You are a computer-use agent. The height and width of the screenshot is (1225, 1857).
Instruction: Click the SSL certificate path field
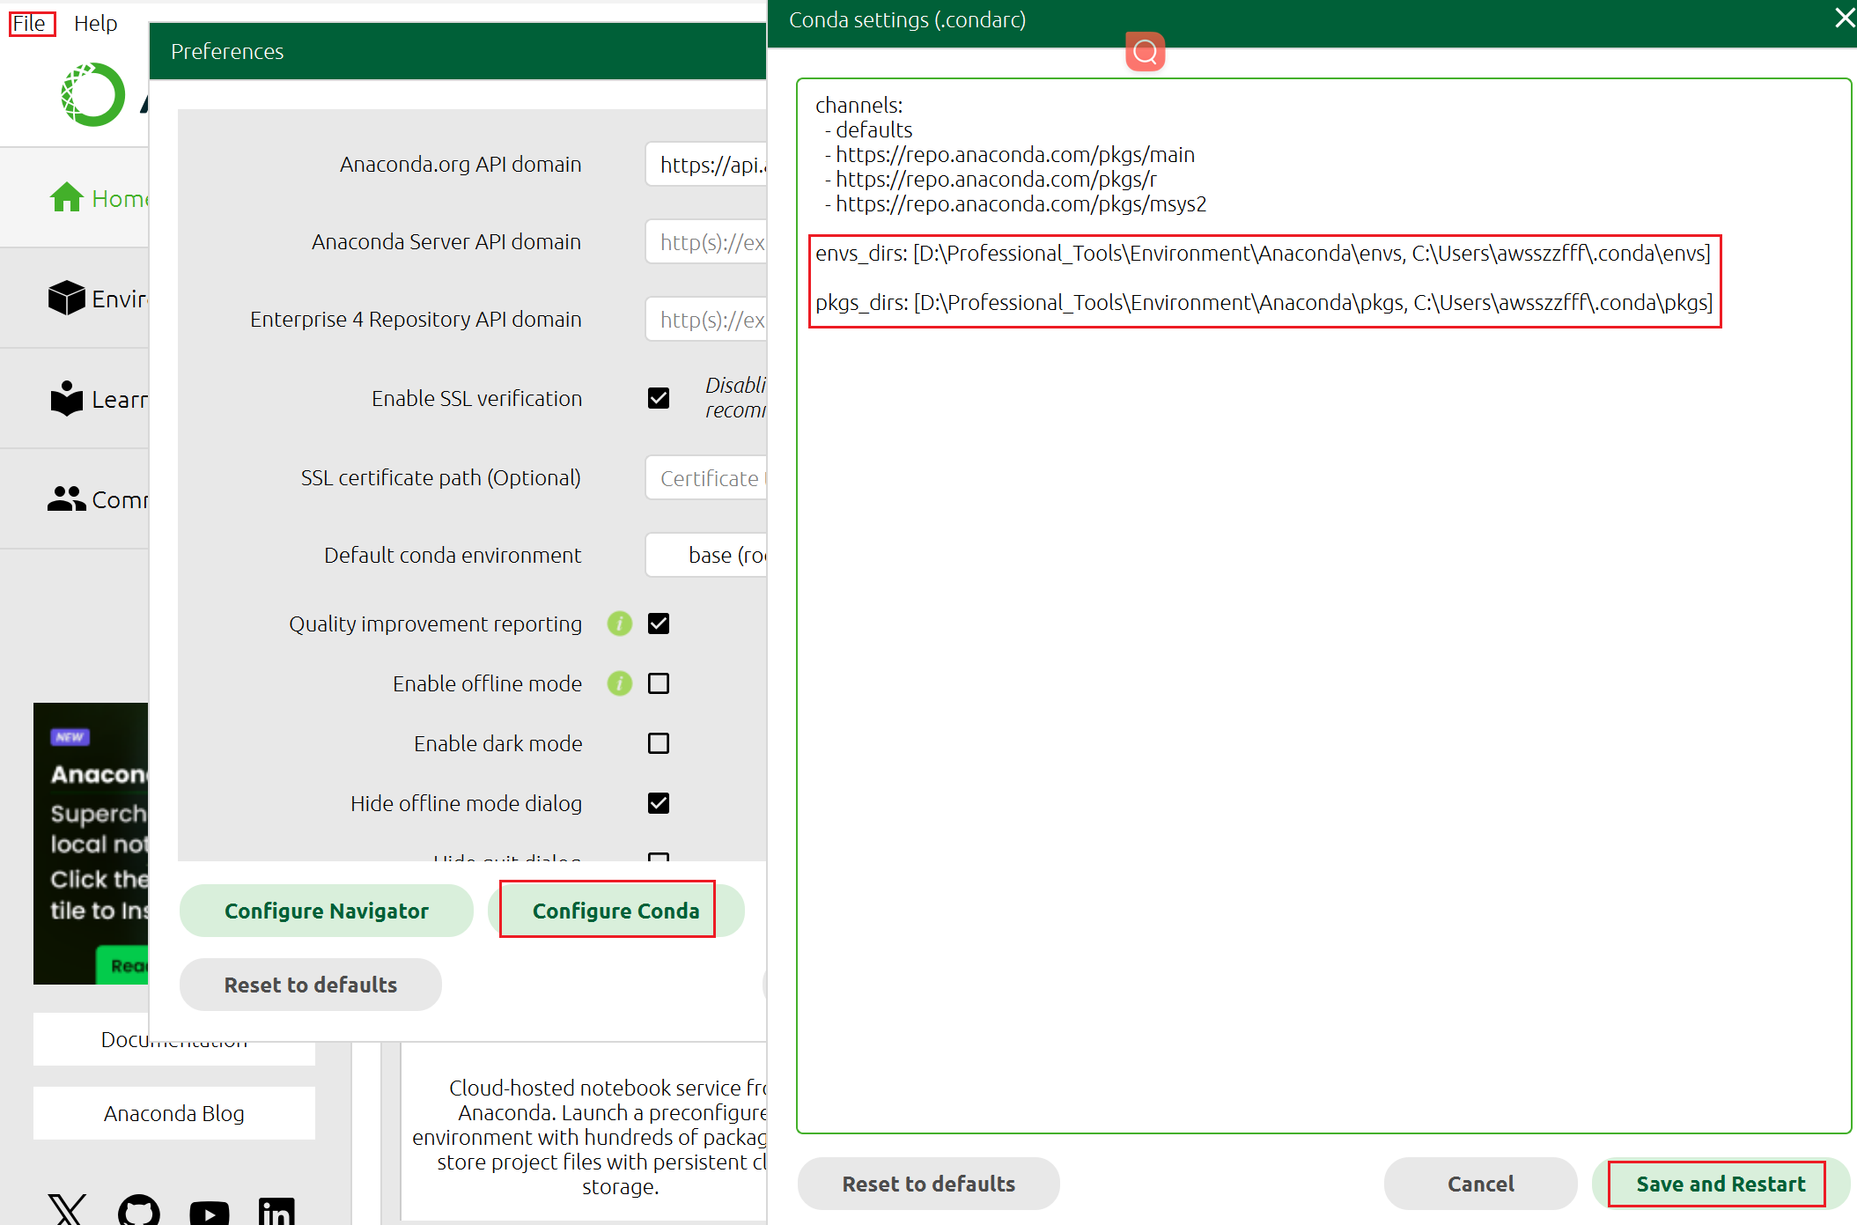click(x=706, y=478)
